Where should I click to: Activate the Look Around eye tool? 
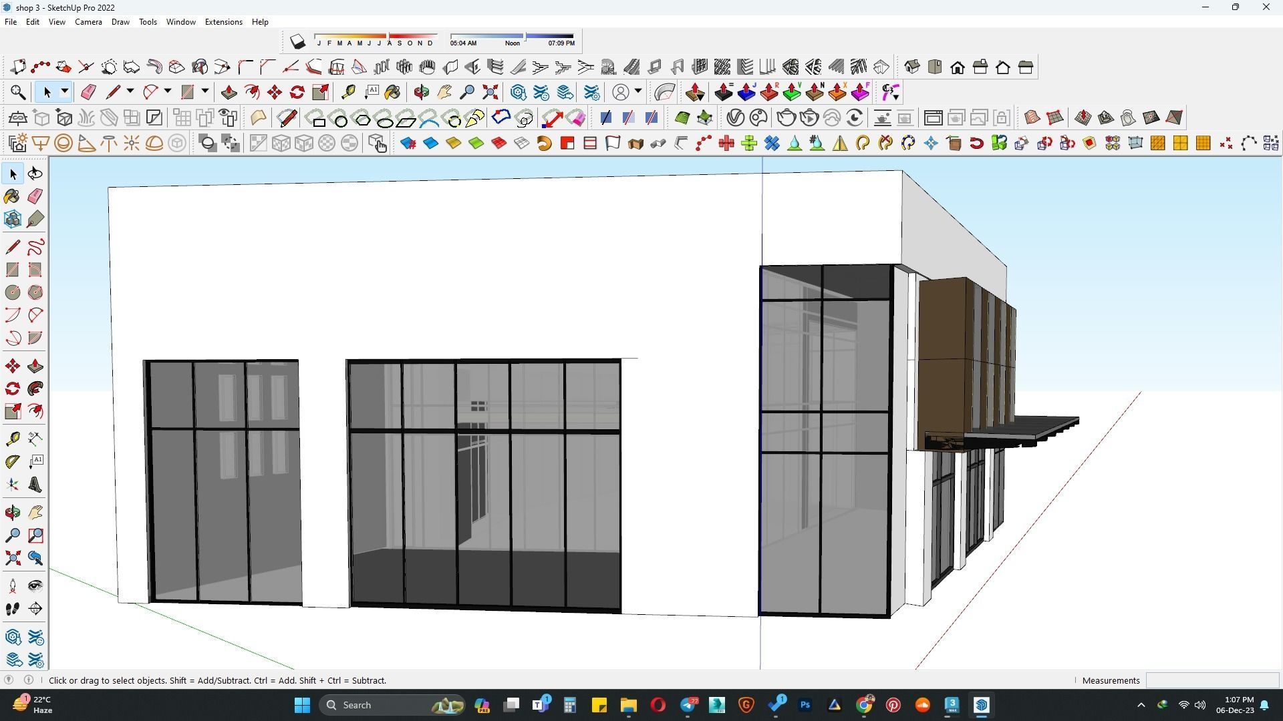(x=35, y=586)
